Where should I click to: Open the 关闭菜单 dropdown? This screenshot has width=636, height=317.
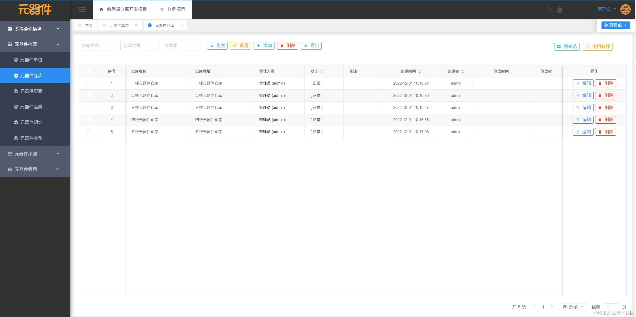click(615, 25)
